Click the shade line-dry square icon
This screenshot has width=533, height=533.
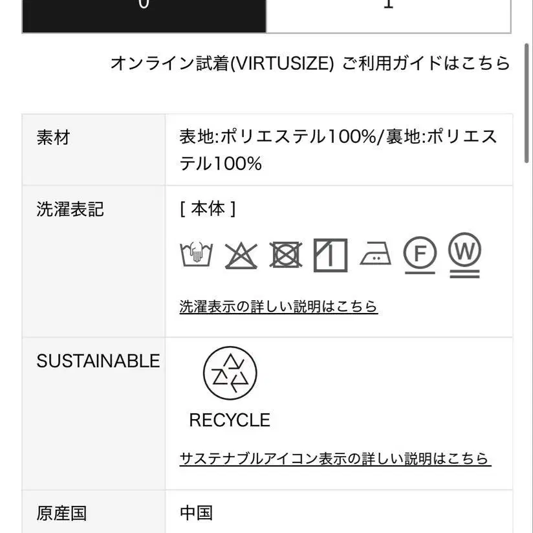click(x=331, y=256)
